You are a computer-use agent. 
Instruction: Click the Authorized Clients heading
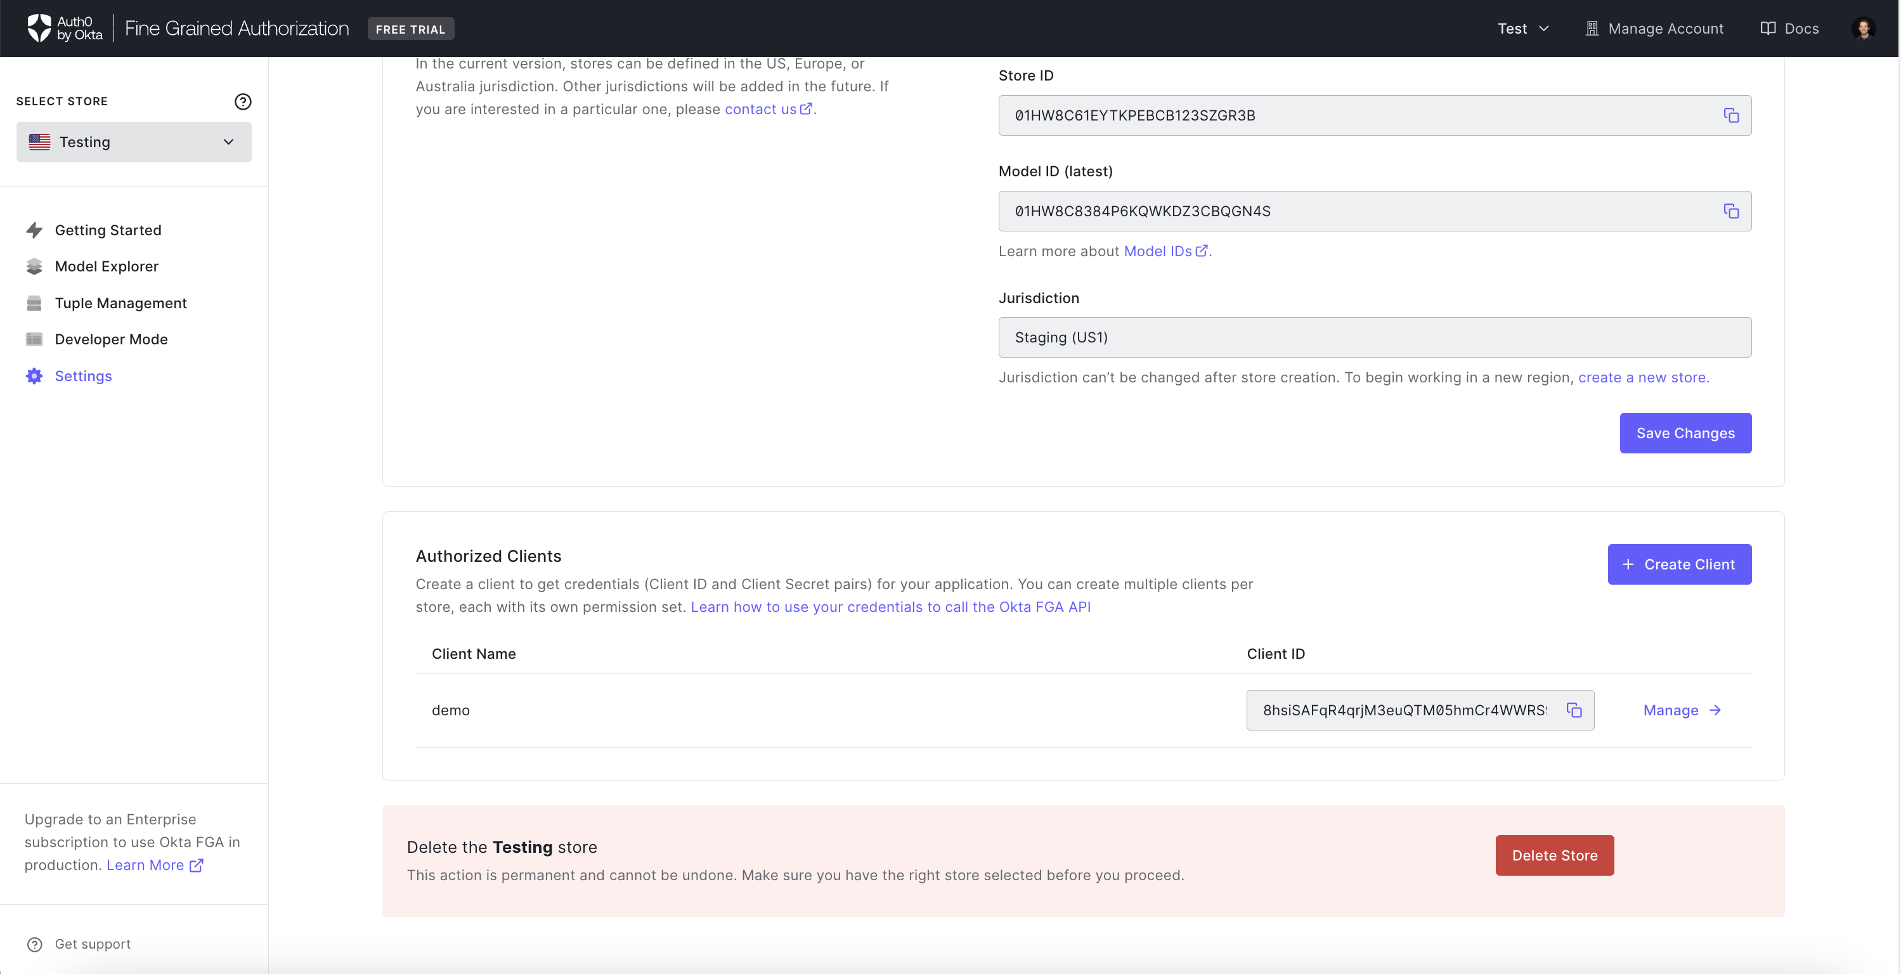pos(488,555)
